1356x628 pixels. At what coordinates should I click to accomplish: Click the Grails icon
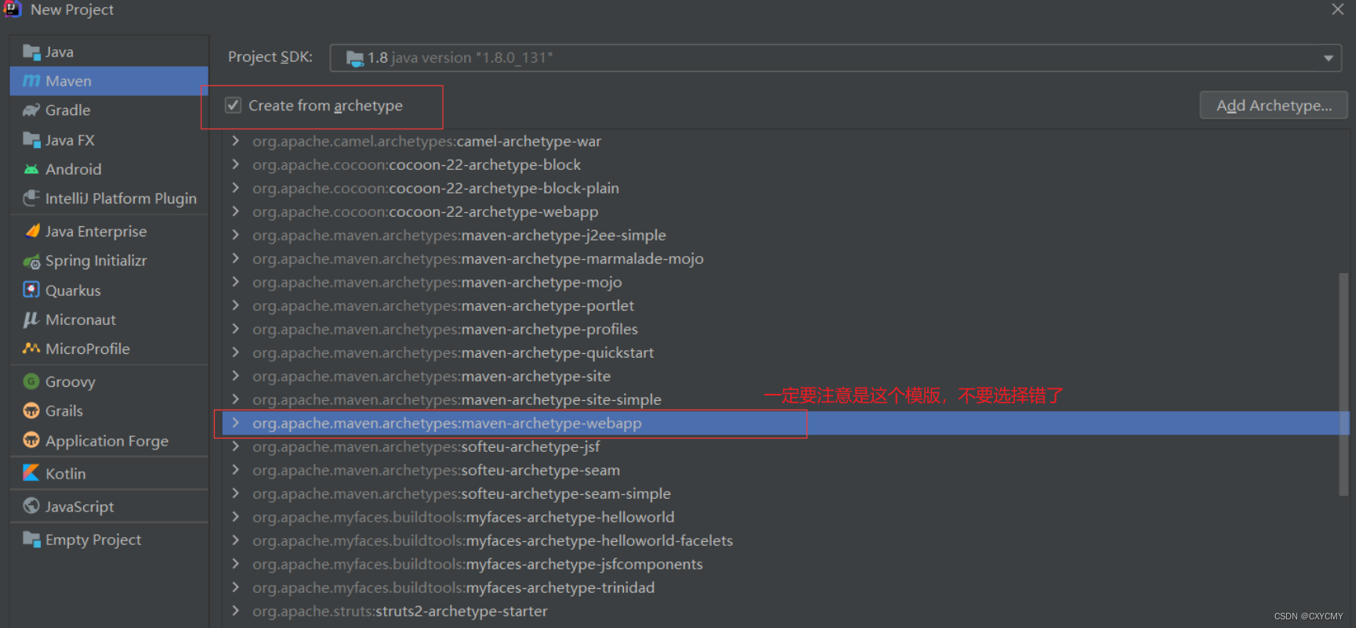[x=31, y=411]
